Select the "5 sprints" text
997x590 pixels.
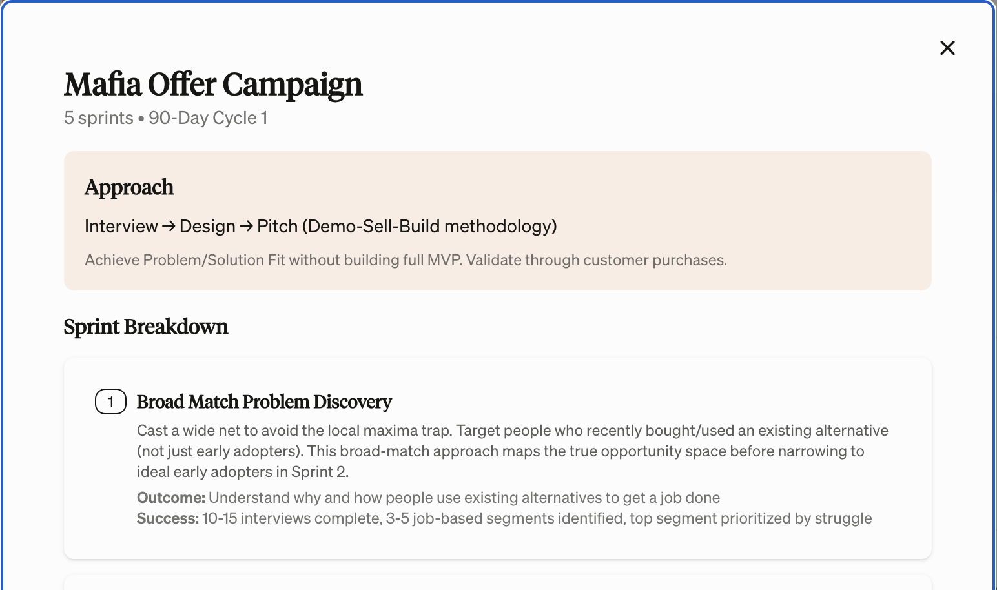point(99,118)
